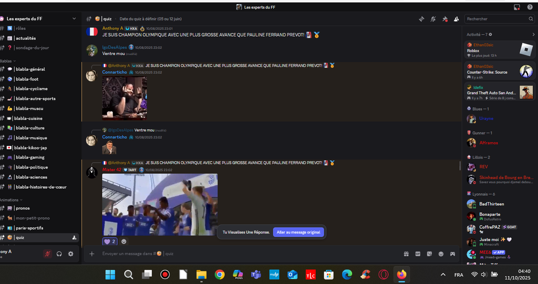Open the sticker picker icon

(x=429, y=254)
